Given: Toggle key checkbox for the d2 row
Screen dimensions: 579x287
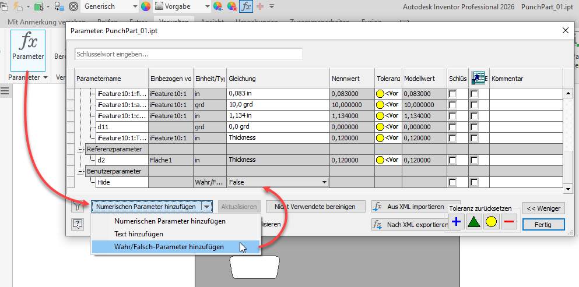Looking at the screenshot, I should [x=452, y=160].
